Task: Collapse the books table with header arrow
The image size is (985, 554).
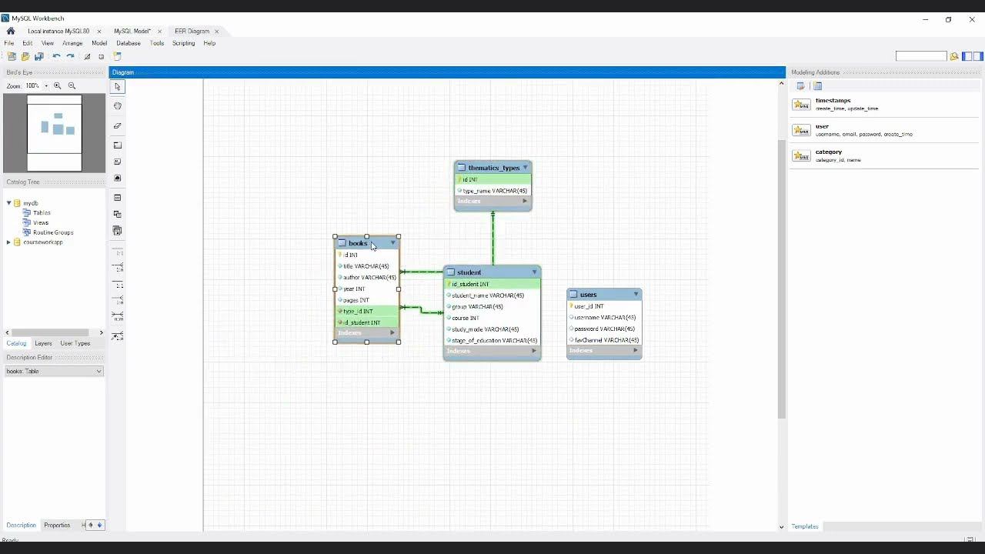Action: coord(392,243)
